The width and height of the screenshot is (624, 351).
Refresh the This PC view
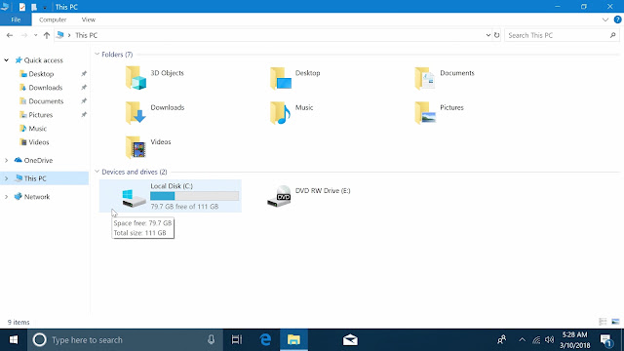(496, 35)
